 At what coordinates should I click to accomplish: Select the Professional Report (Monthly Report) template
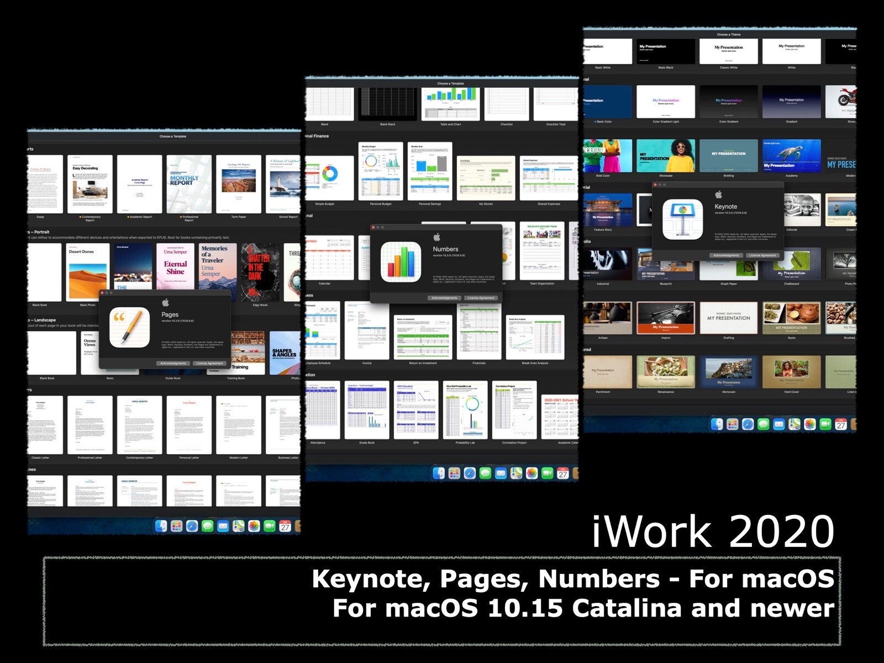(189, 184)
